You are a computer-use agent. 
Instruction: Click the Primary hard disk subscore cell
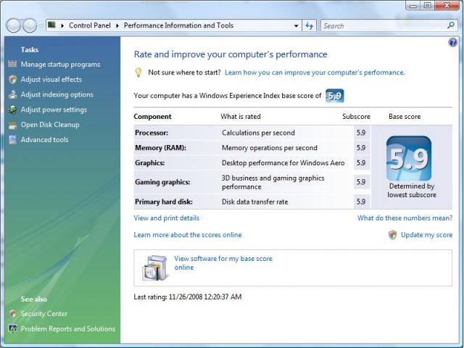[x=361, y=202]
